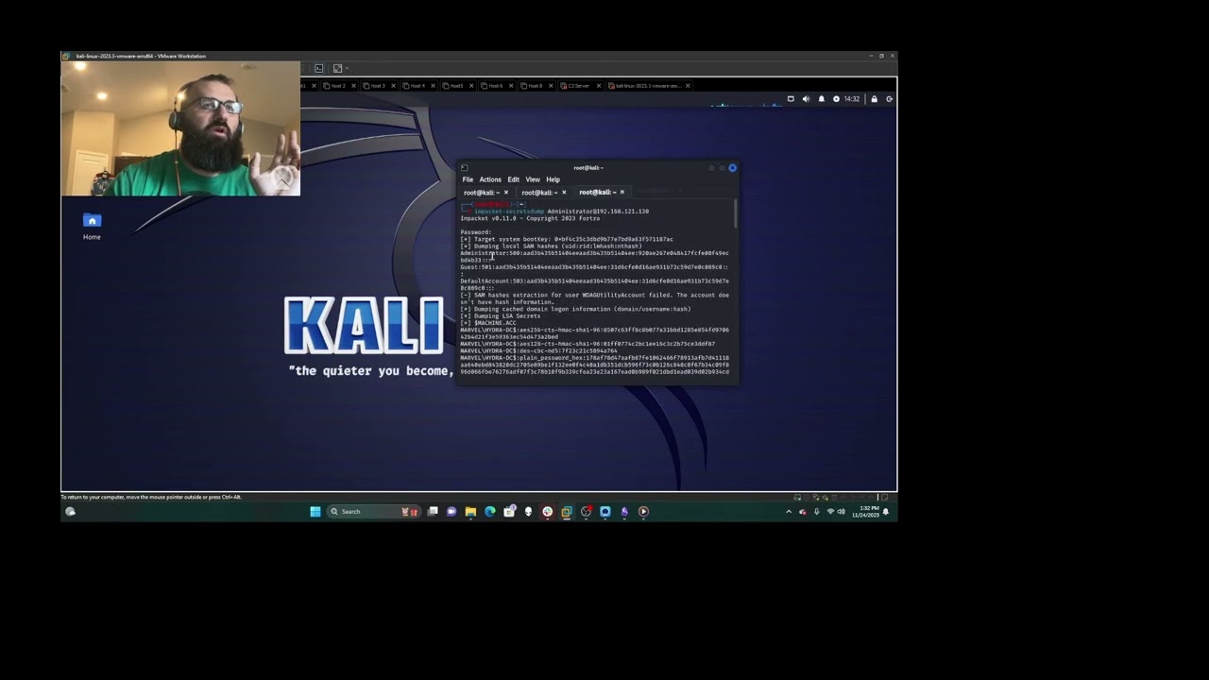Click the terminal window icon in title bar
Image resolution: width=1209 pixels, height=680 pixels.
pyautogui.click(x=464, y=168)
